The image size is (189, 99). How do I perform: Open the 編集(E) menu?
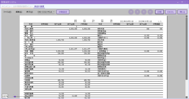[x=19, y=12]
